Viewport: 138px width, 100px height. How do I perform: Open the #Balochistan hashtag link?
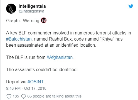pyautogui.click(x=19, y=39)
